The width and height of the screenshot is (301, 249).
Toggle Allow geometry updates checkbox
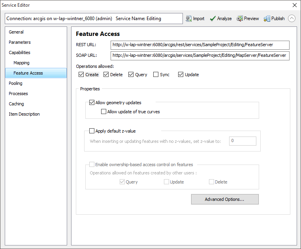tap(92, 103)
